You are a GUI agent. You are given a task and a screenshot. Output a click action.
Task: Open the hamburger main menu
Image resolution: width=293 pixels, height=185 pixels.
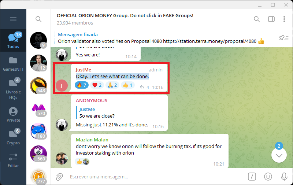[x=13, y=19]
